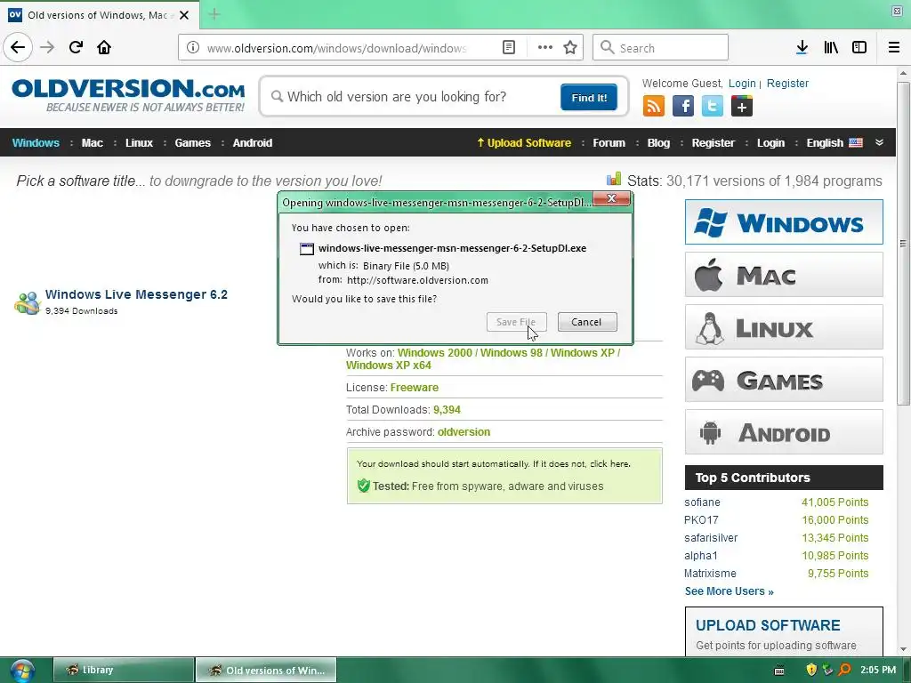This screenshot has width=911, height=683.
Task: Click Login in the dark nav bar
Action: pyautogui.click(x=770, y=143)
